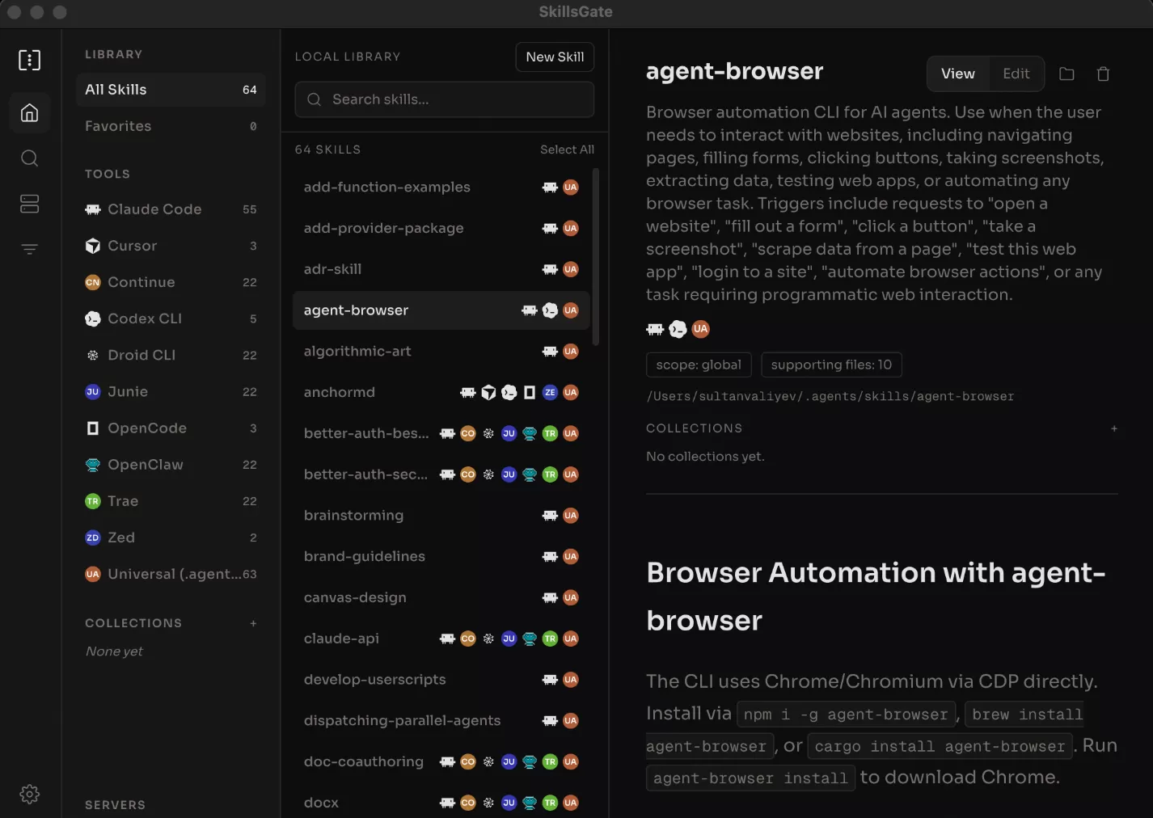Click UA badge on brainstorming row
This screenshot has height=818, width=1153.
point(571,516)
